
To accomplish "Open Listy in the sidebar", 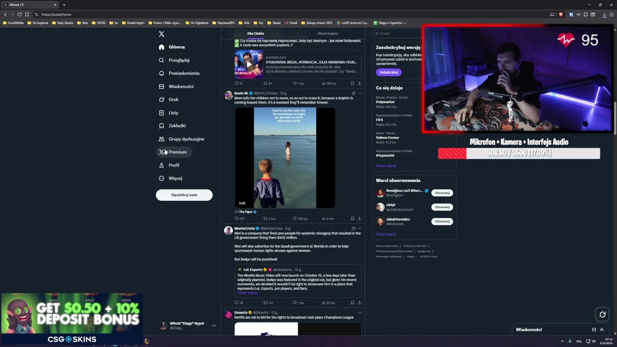I will point(169,113).
